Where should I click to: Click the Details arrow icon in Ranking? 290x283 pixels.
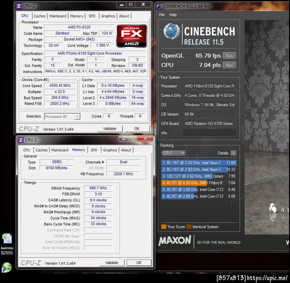coord(233,153)
